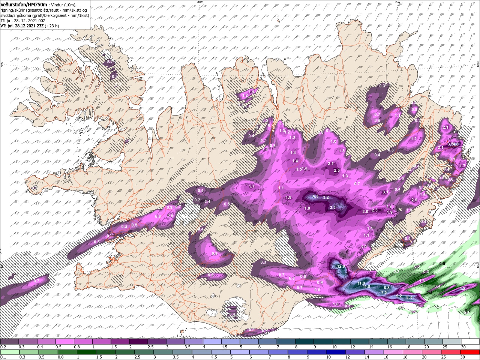
Task: Click the 9.2 precipitation value on the map
Action: tap(399, 296)
